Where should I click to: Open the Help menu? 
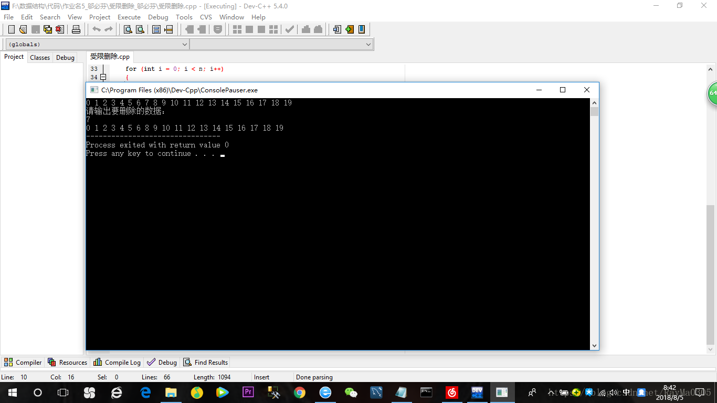click(x=258, y=17)
